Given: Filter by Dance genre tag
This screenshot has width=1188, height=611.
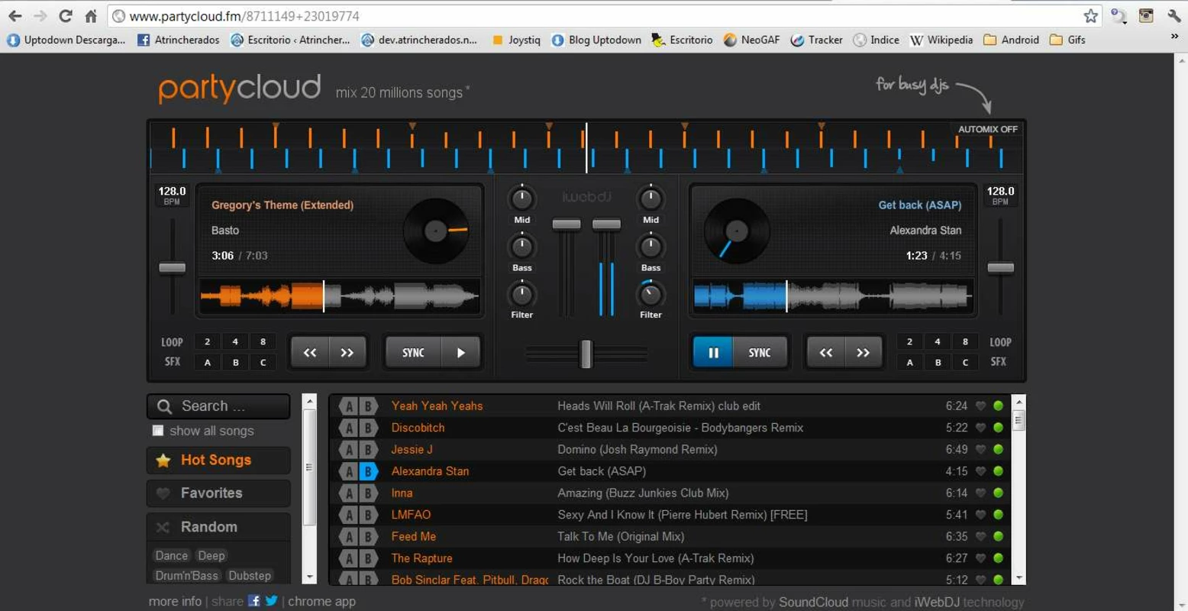Looking at the screenshot, I should pos(172,555).
